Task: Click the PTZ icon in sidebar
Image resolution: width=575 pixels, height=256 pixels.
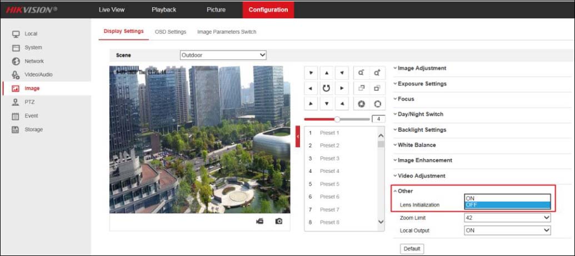Action: (x=16, y=102)
